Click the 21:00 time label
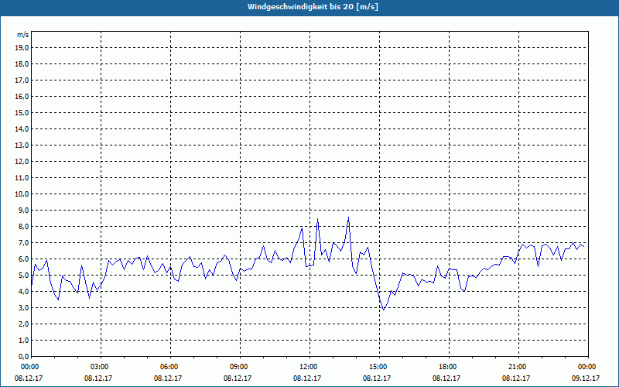The image size is (619, 387). pyautogui.click(x=518, y=367)
